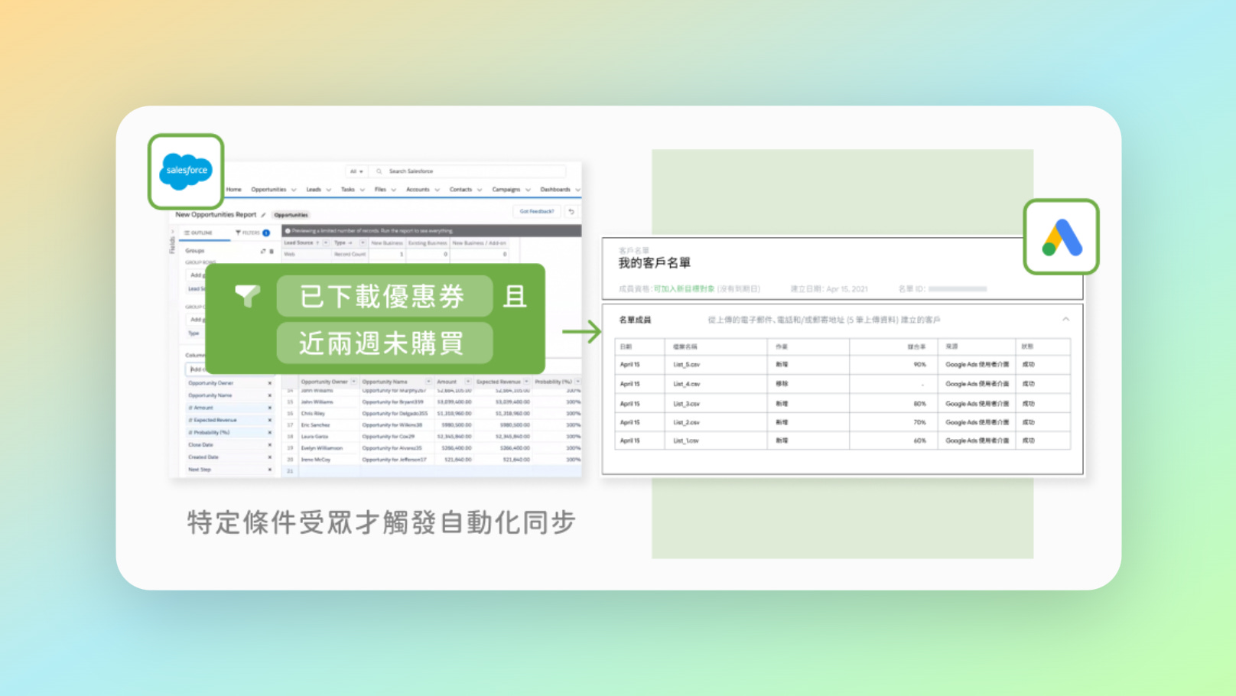Click the pencil icon beside New Opportunities Report
Screen dimensions: 1236x696
click(x=263, y=215)
